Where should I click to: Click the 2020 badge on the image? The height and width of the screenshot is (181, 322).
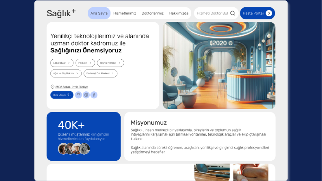(x=221, y=43)
